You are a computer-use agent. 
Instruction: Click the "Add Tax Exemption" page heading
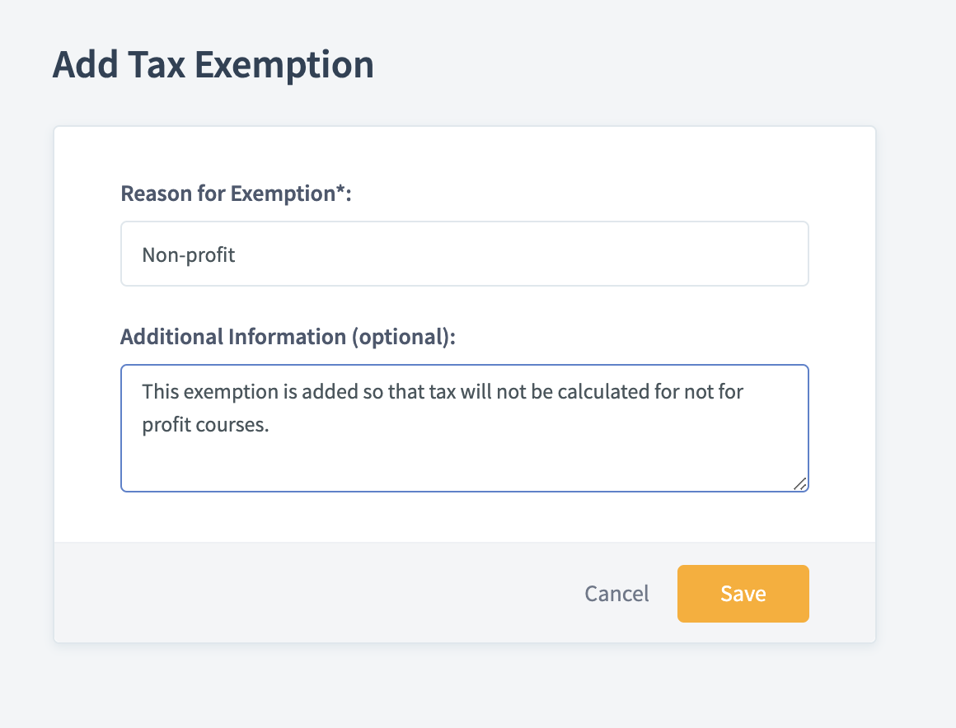point(213,65)
